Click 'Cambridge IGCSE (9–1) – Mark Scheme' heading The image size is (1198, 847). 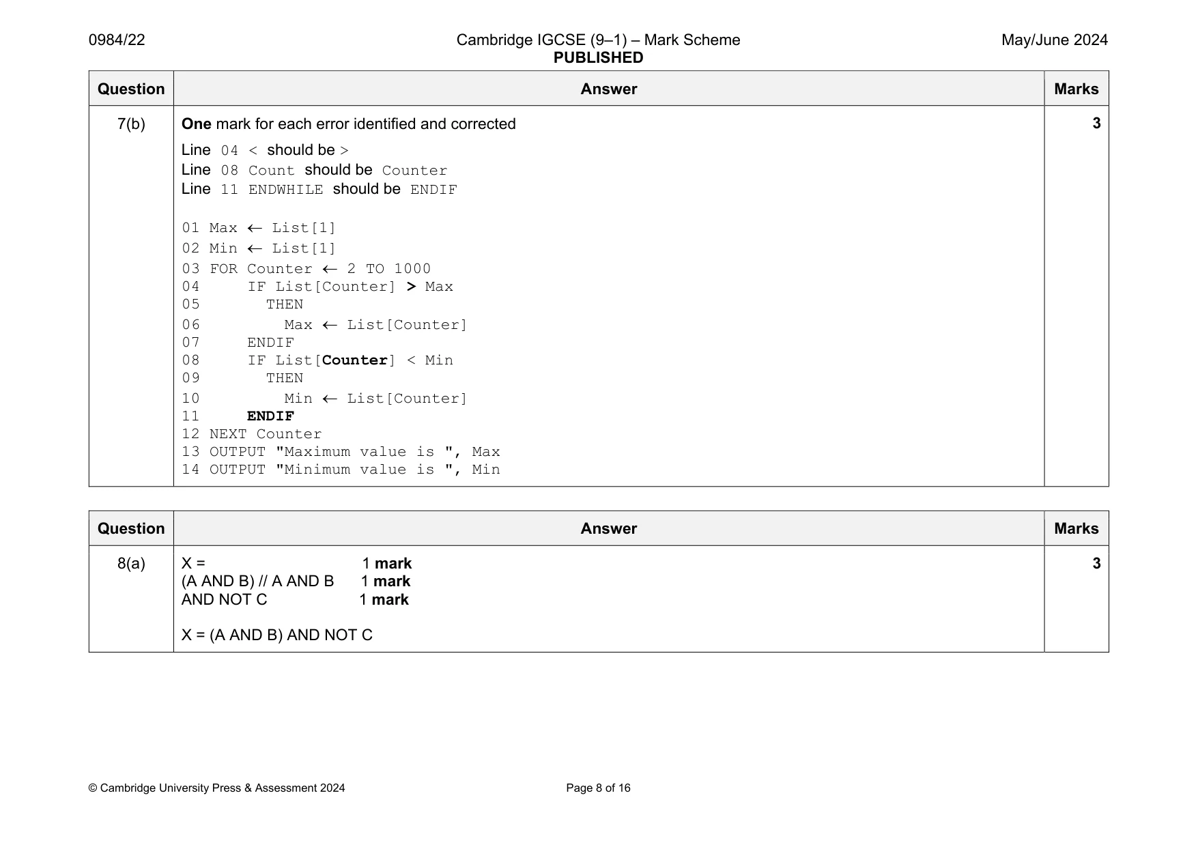click(598, 40)
